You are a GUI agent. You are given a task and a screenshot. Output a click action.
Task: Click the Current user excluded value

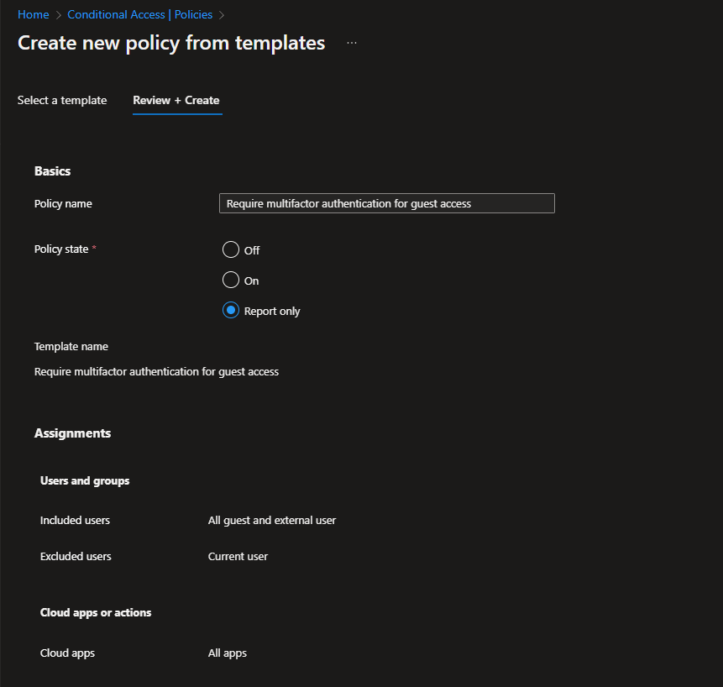238,556
